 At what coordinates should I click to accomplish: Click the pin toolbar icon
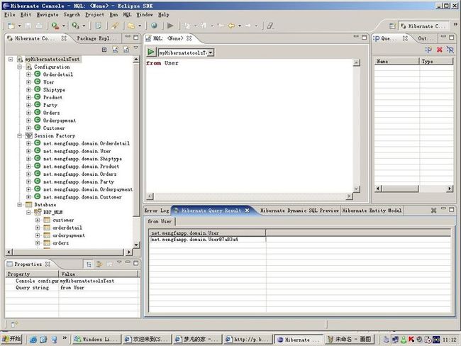click(x=115, y=26)
